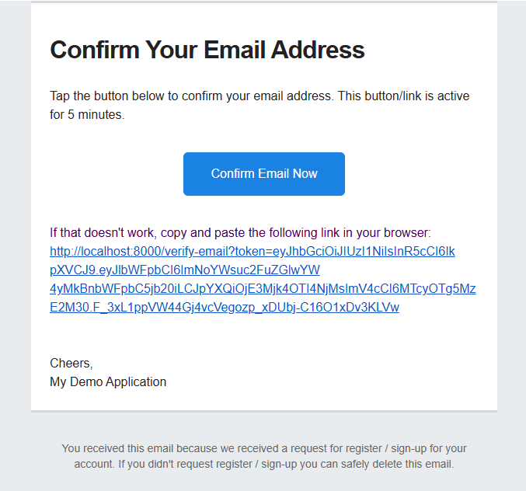
Task: Click the footer phrase sign-up for your
Action: click(429, 448)
